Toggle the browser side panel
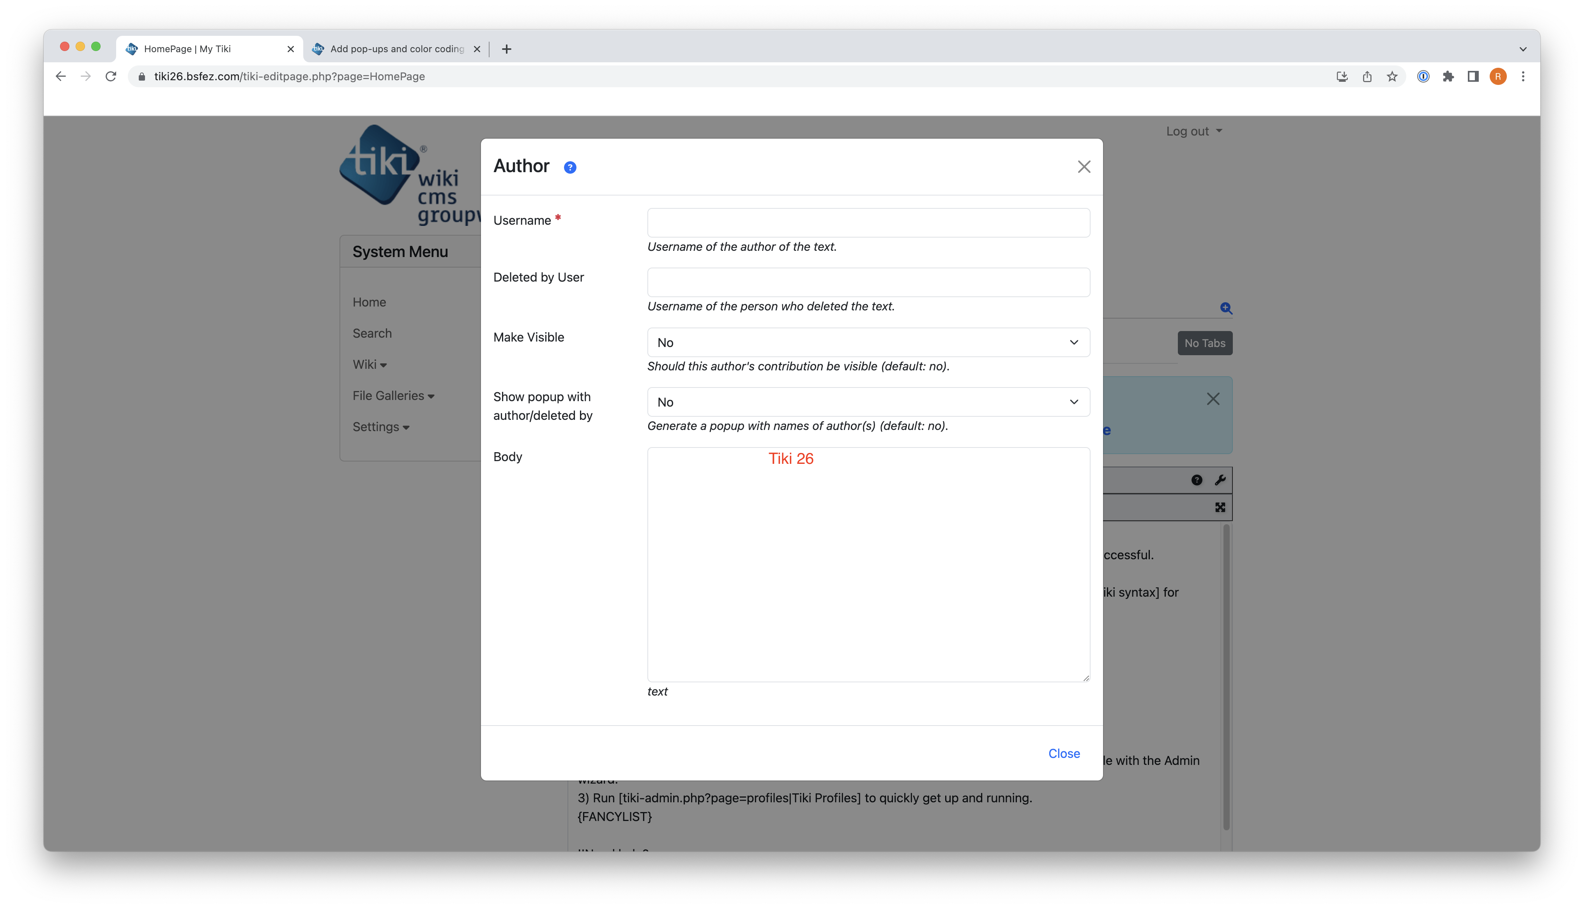Image resolution: width=1584 pixels, height=909 pixels. (x=1473, y=76)
